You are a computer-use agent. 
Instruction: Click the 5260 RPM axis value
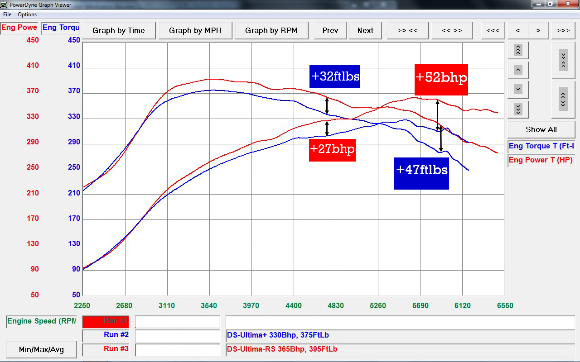pyautogui.click(x=378, y=305)
